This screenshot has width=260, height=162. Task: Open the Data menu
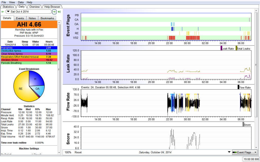click(21, 2)
